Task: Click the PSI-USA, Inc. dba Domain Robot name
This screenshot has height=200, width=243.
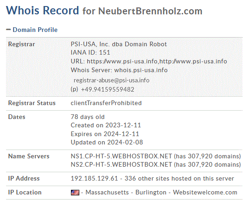Action: 119,44
